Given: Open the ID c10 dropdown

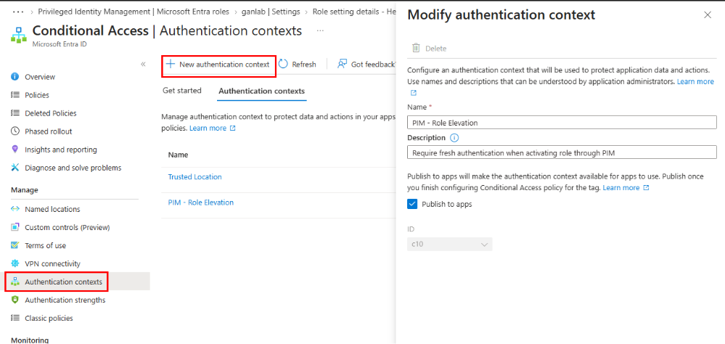Looking at the screenshot, I should coord(449,244).
